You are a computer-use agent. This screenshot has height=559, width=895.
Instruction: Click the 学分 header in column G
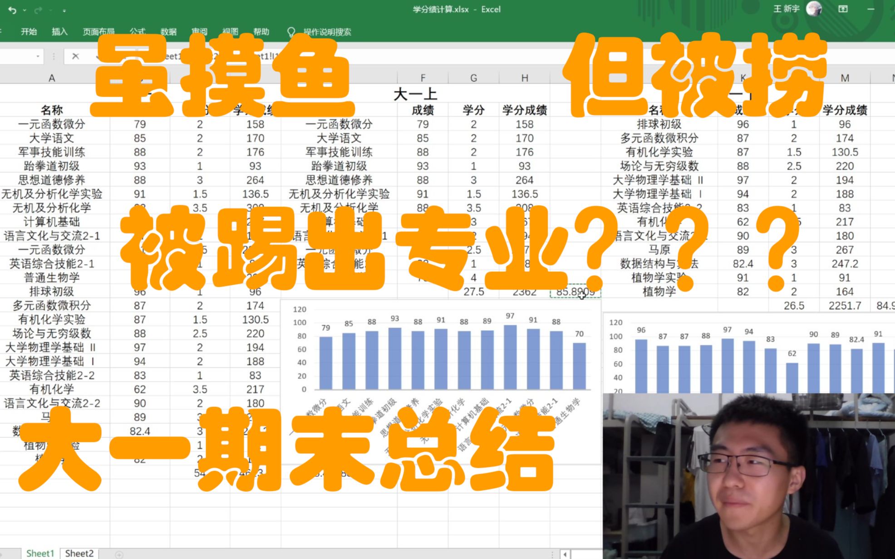point(473,110)
